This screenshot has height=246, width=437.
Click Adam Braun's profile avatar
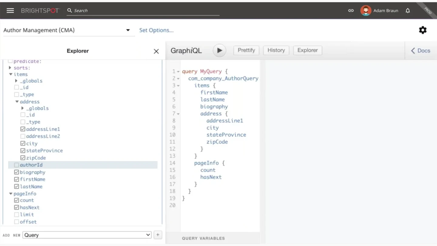pos(366,10)
